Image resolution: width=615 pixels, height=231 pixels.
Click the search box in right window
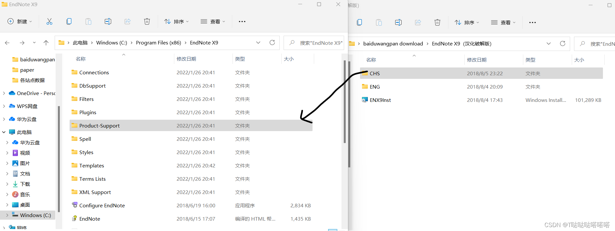pyautogui.click(x=595, y=43)
